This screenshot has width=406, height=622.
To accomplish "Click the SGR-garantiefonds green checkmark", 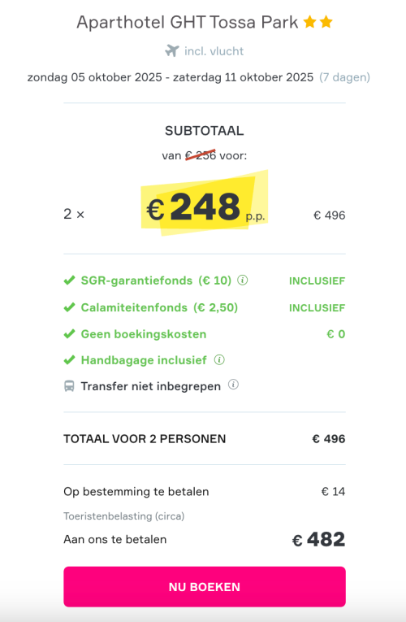I will 69,281.
